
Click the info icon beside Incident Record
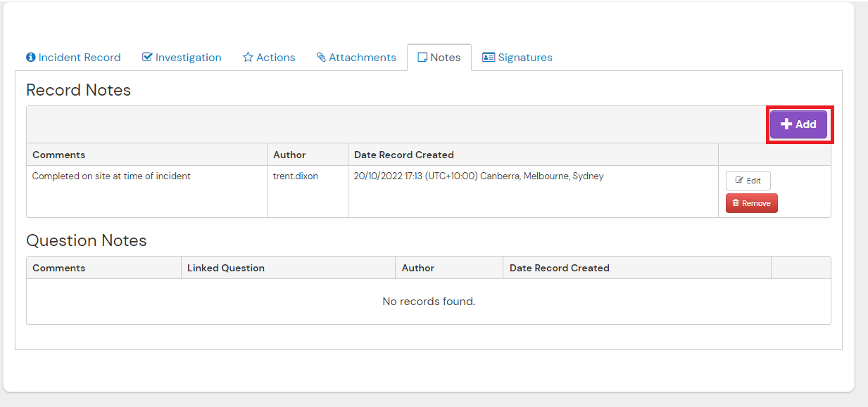click(x=31, y=58)
